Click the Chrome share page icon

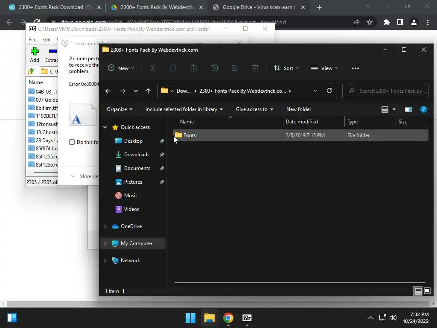pyautogui.click(x=356, y=22)
